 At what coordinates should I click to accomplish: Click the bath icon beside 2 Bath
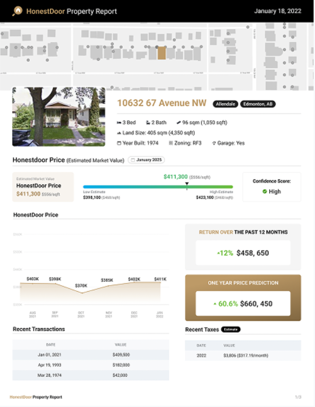[148, 122]
